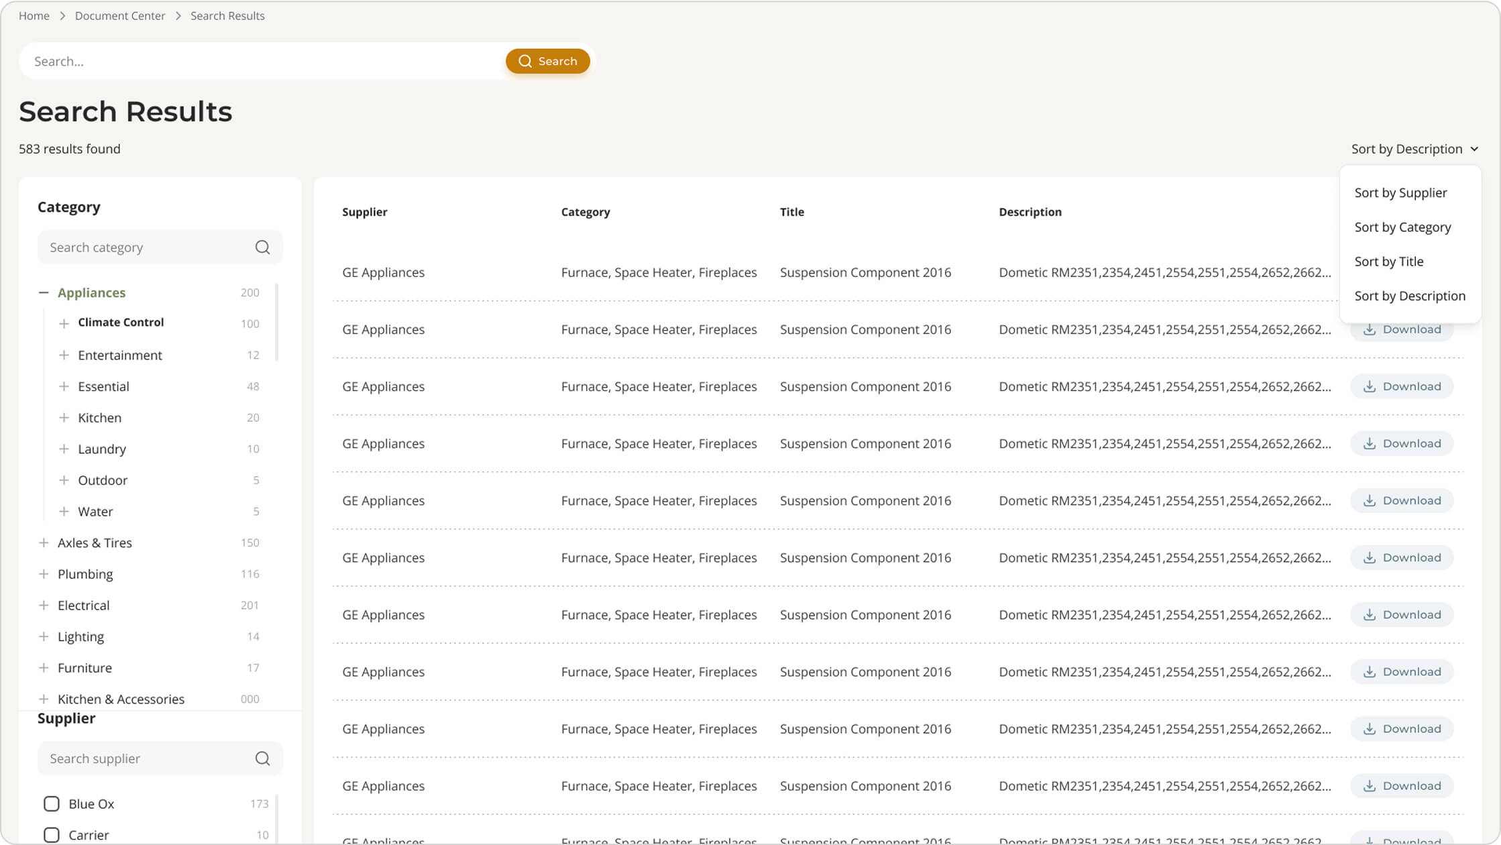Click the orange Search button
This screenshot has width=1501, height=845.
pyautogui.click(x=547, y=61)
